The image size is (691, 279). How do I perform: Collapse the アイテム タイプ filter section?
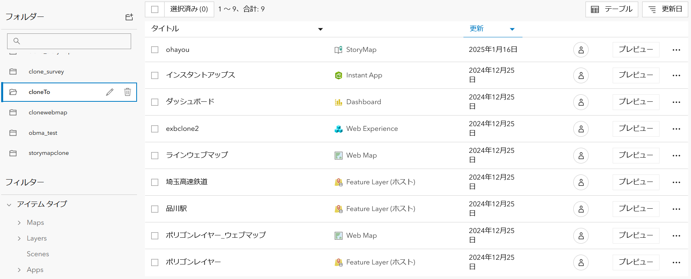pos(9,205)
